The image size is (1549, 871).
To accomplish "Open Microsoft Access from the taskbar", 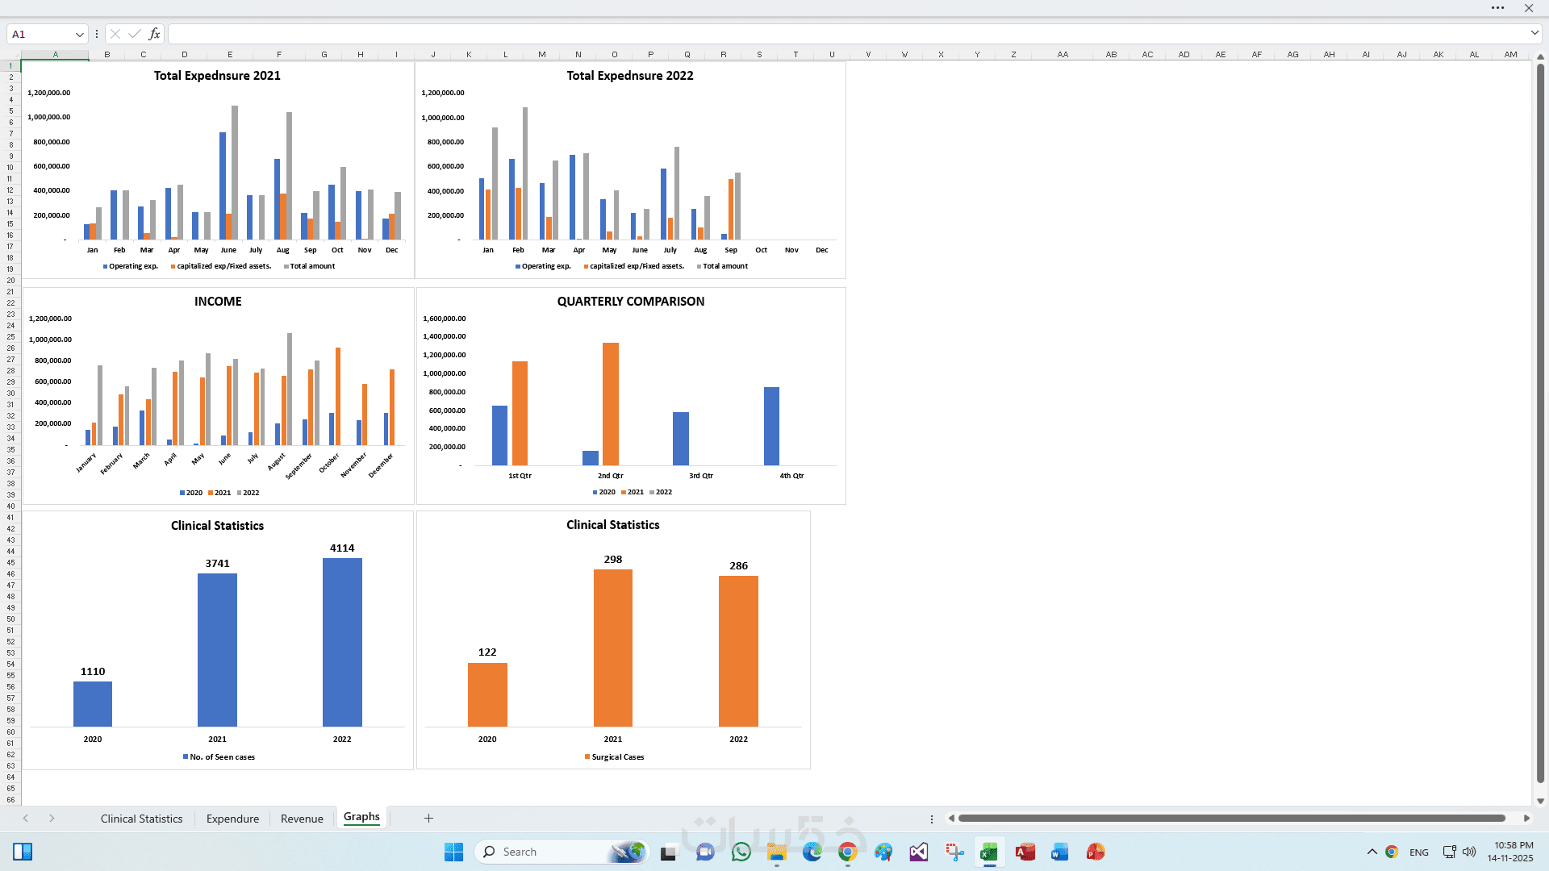I will point(1025,852).
